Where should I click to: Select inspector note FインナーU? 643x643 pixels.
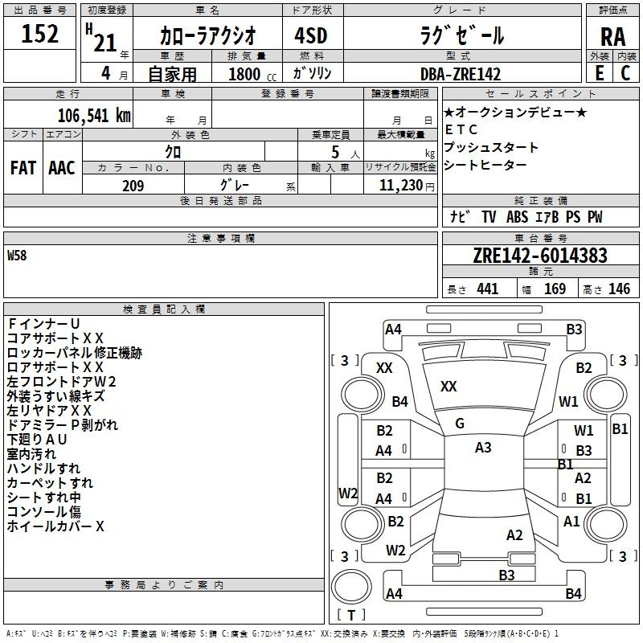(x=43, y=324)
